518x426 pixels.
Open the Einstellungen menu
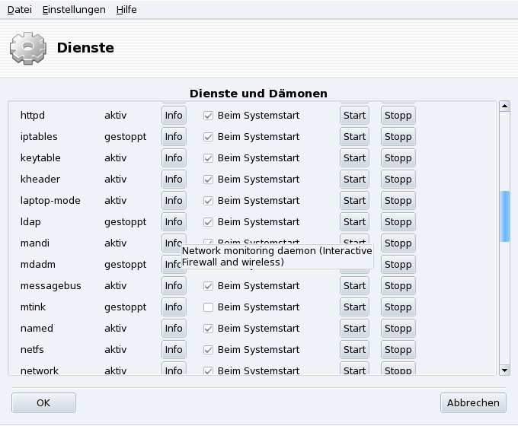(74, 10)
